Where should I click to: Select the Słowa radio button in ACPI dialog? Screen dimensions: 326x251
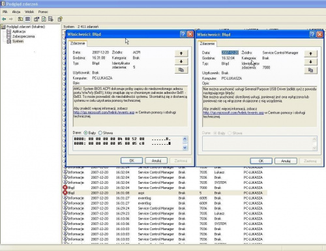100,133
